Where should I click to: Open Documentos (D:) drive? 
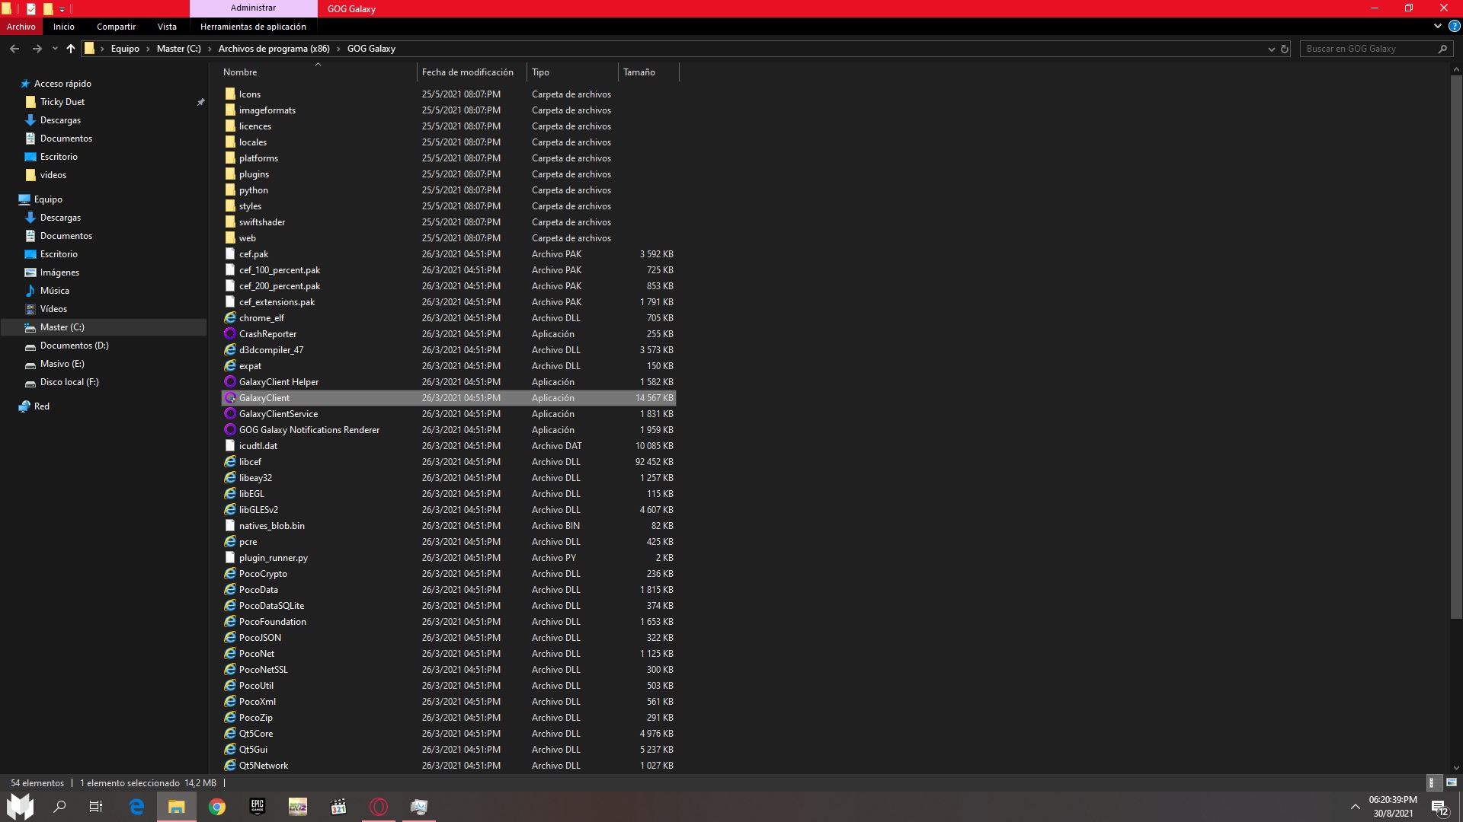coord(75,346)
